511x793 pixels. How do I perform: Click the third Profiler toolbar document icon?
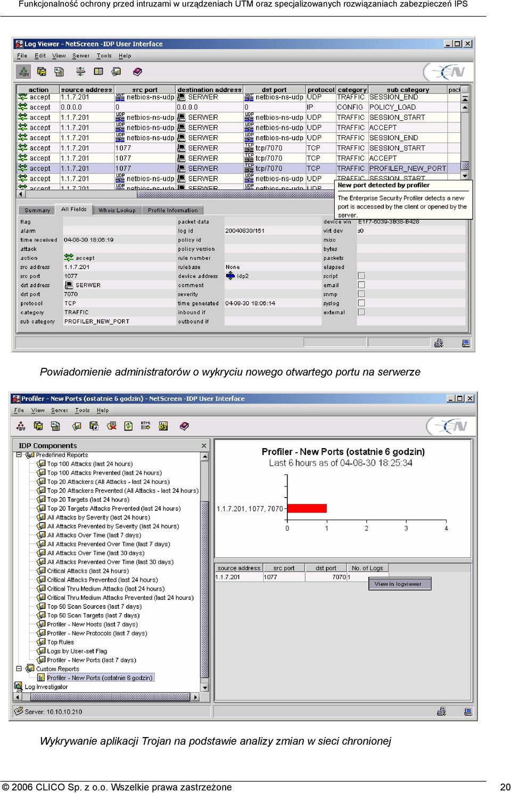pos(55,426)
